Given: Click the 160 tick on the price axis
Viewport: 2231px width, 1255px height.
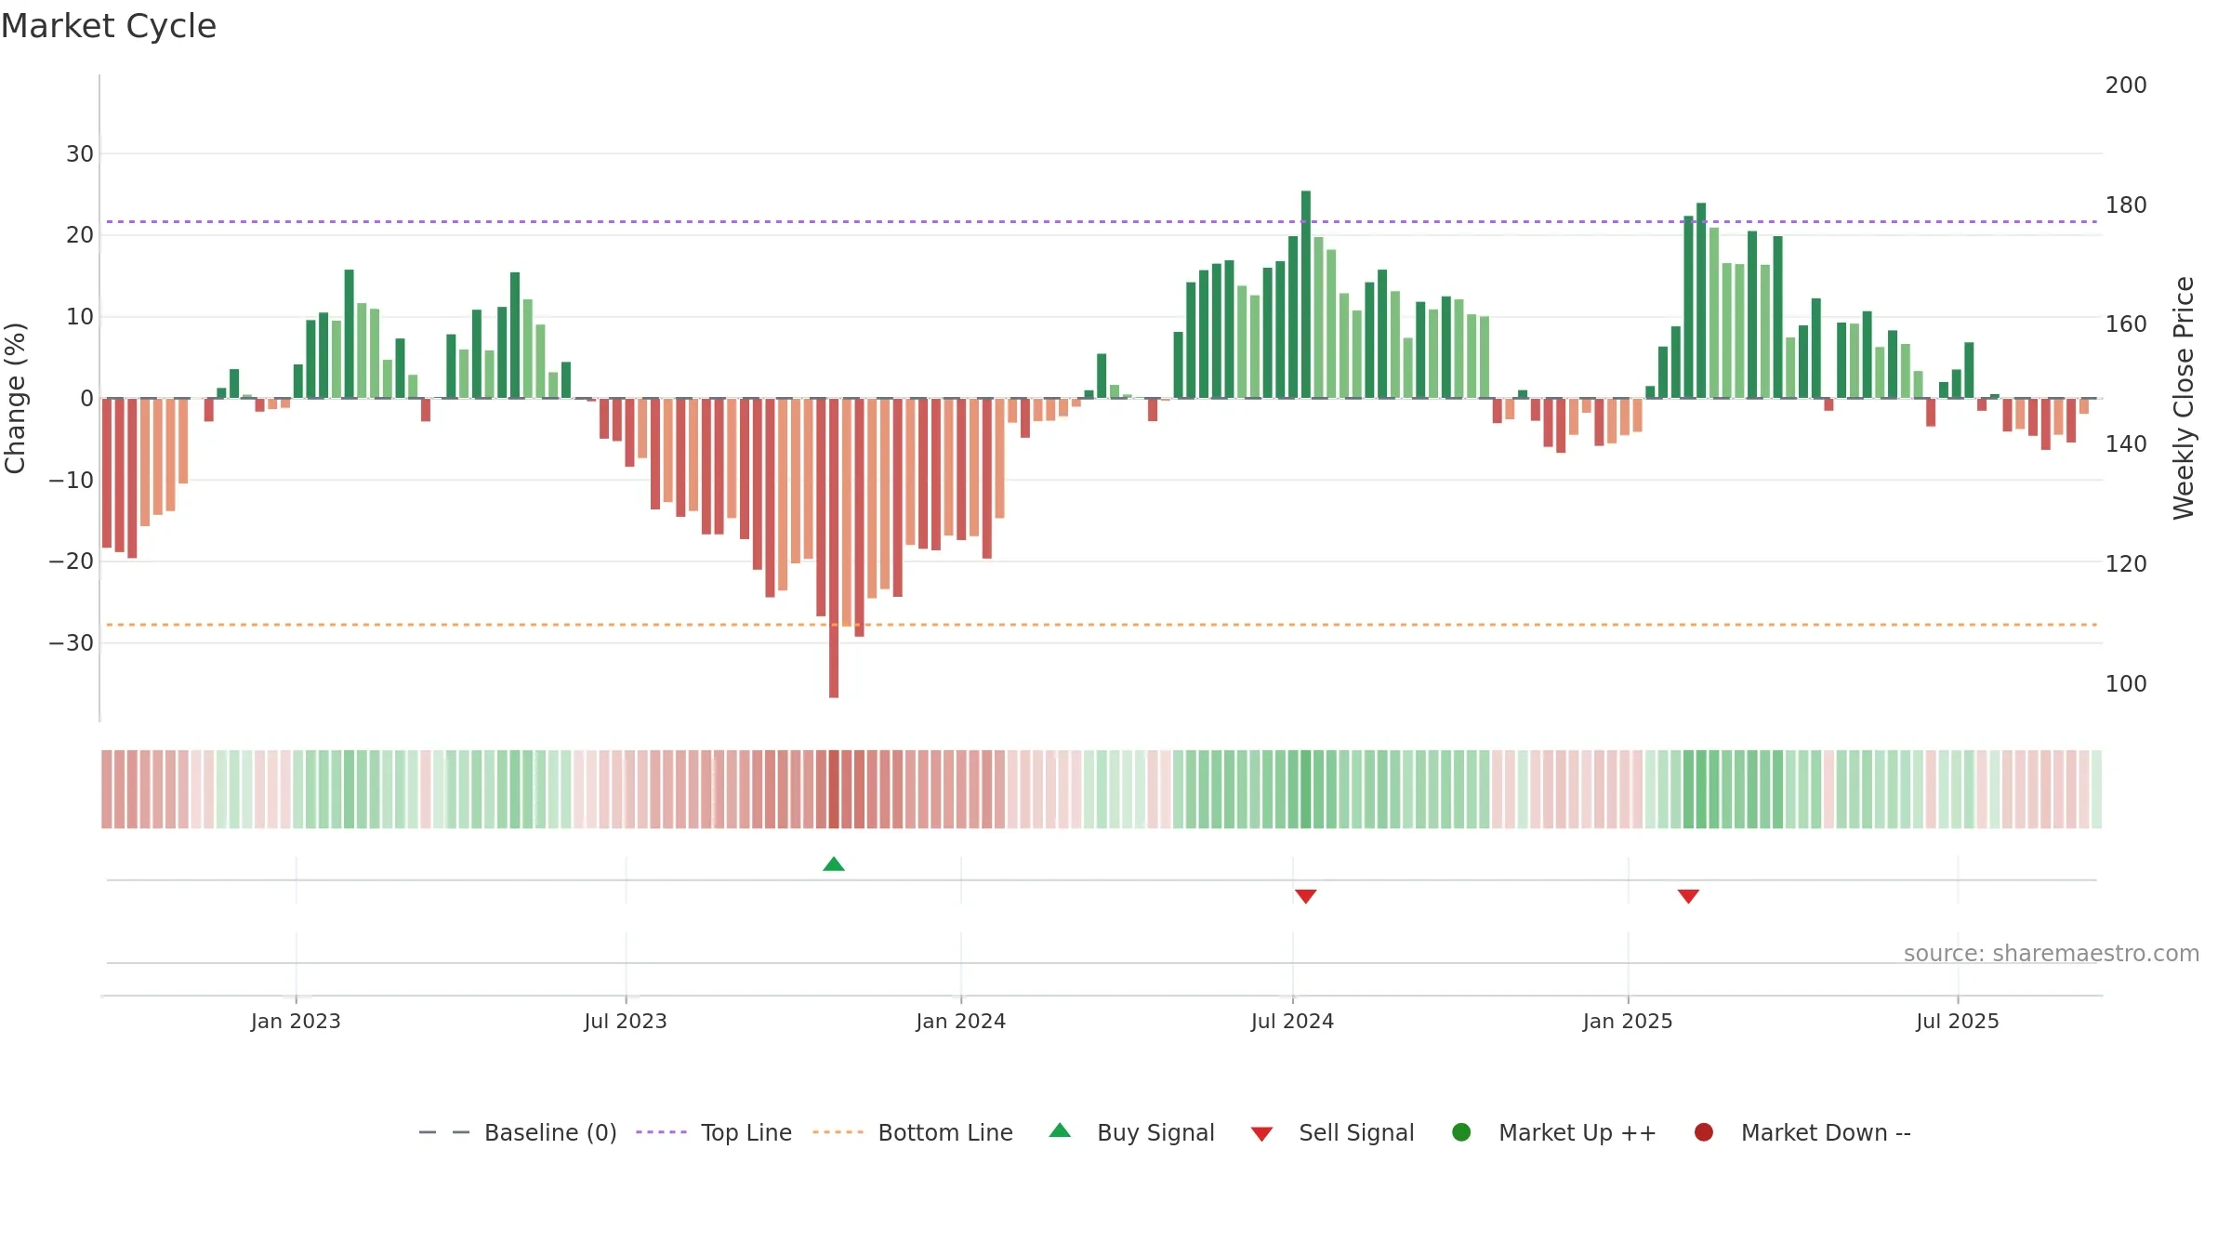Looking at the screenshot, I should (2126, 324).
